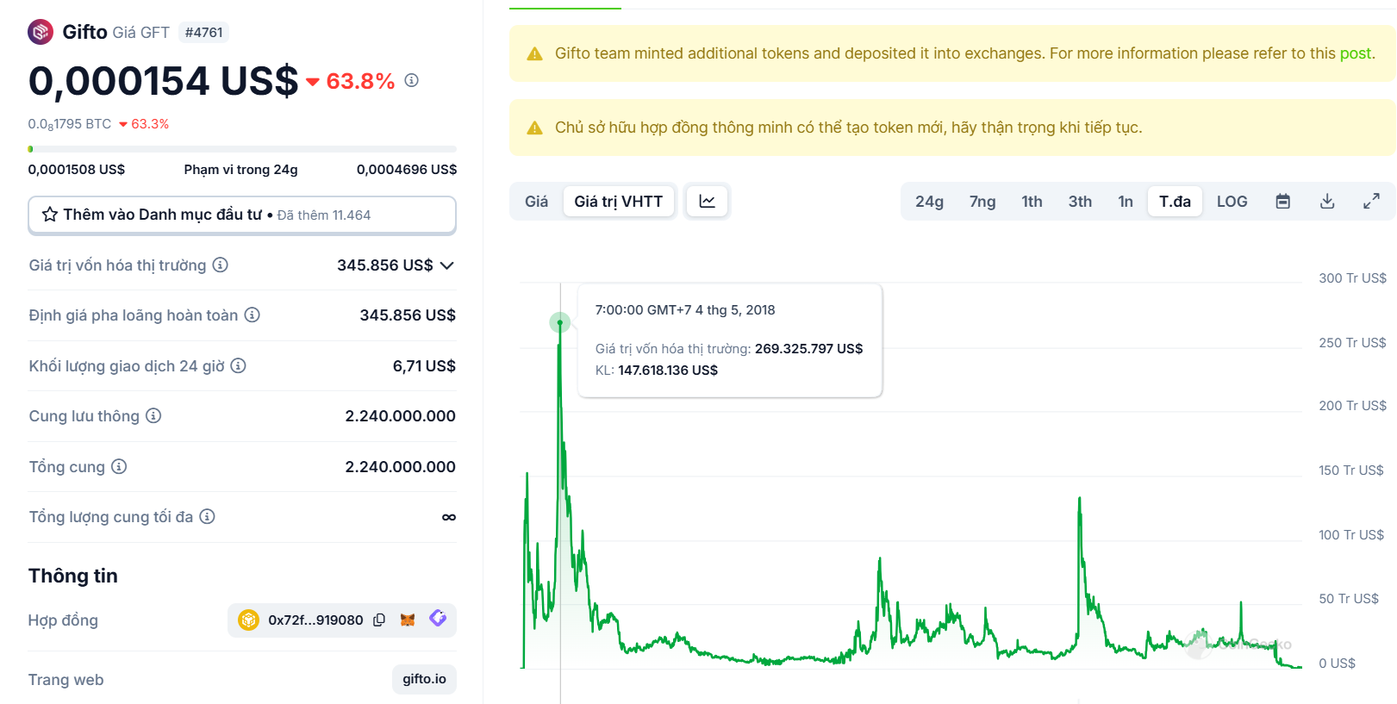This screenshot has width=1397, height=704.
Task: Click the 2.240.000.000 circulating supply value
Action: (x=400, y=415)
